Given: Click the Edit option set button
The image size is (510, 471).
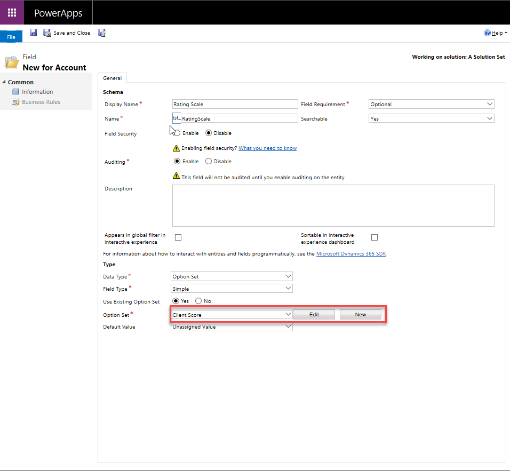Looking at the screenshot, I should [x=314, y=315].
